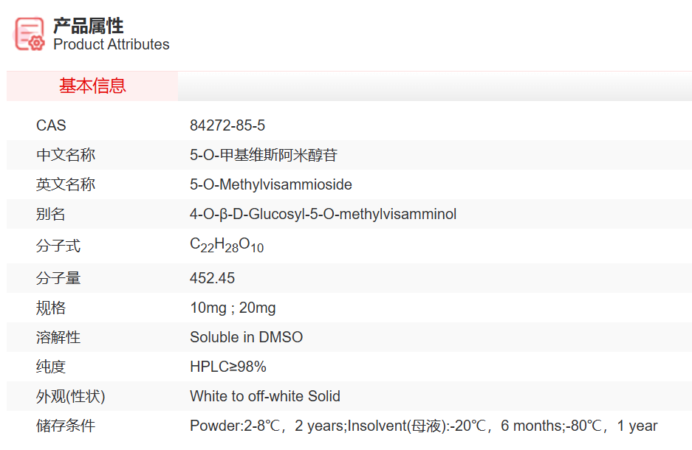Click the 英文名称 row label
This screenshot has height=450, width=692.
pos(66,185)
